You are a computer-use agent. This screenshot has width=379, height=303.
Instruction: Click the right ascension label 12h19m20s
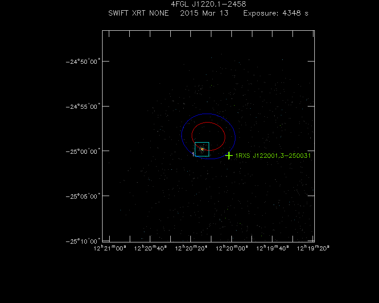(x=313, y=248)
